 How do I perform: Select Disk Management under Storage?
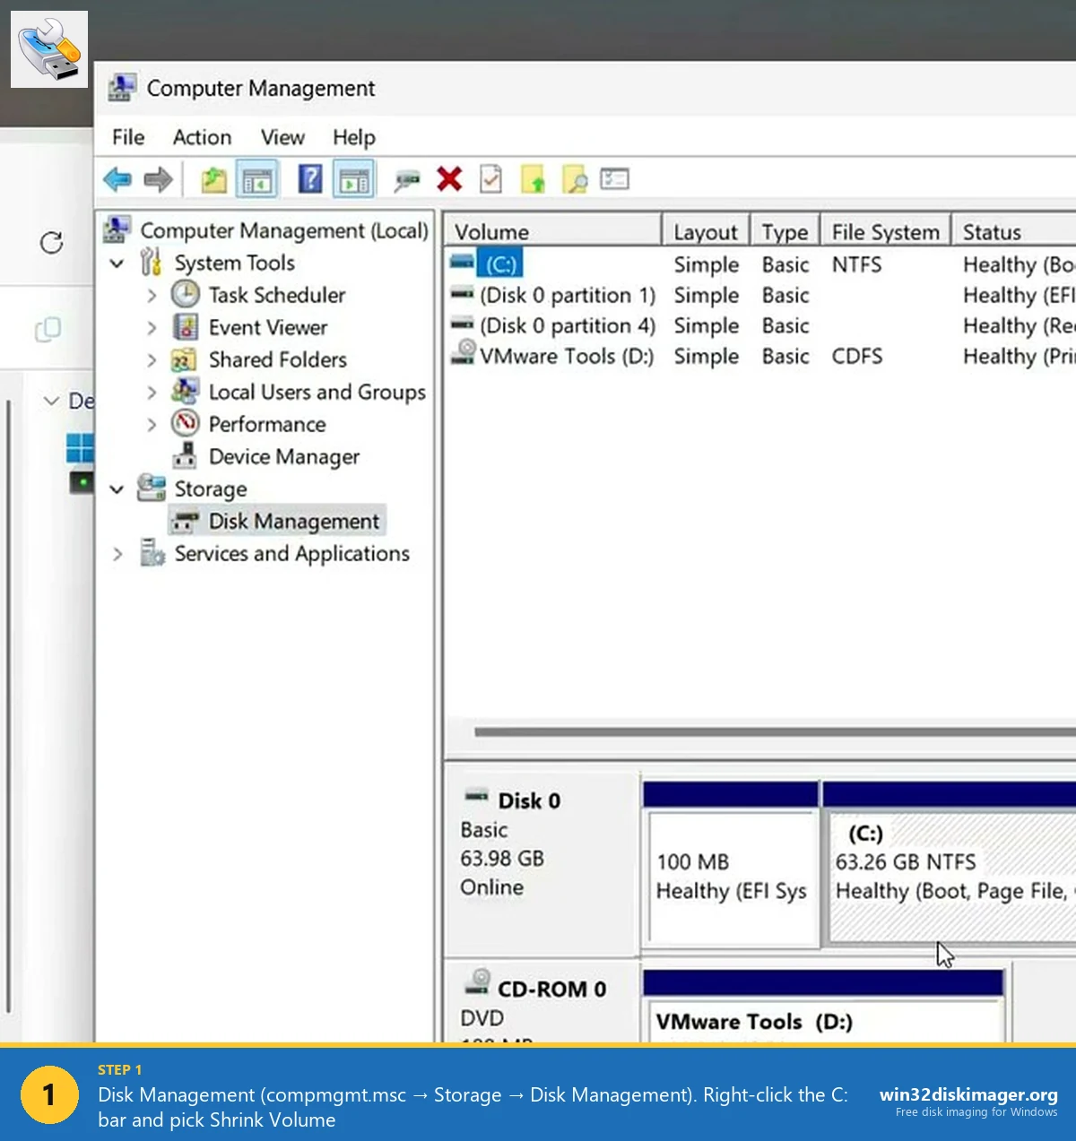click(x=293, y=521)
